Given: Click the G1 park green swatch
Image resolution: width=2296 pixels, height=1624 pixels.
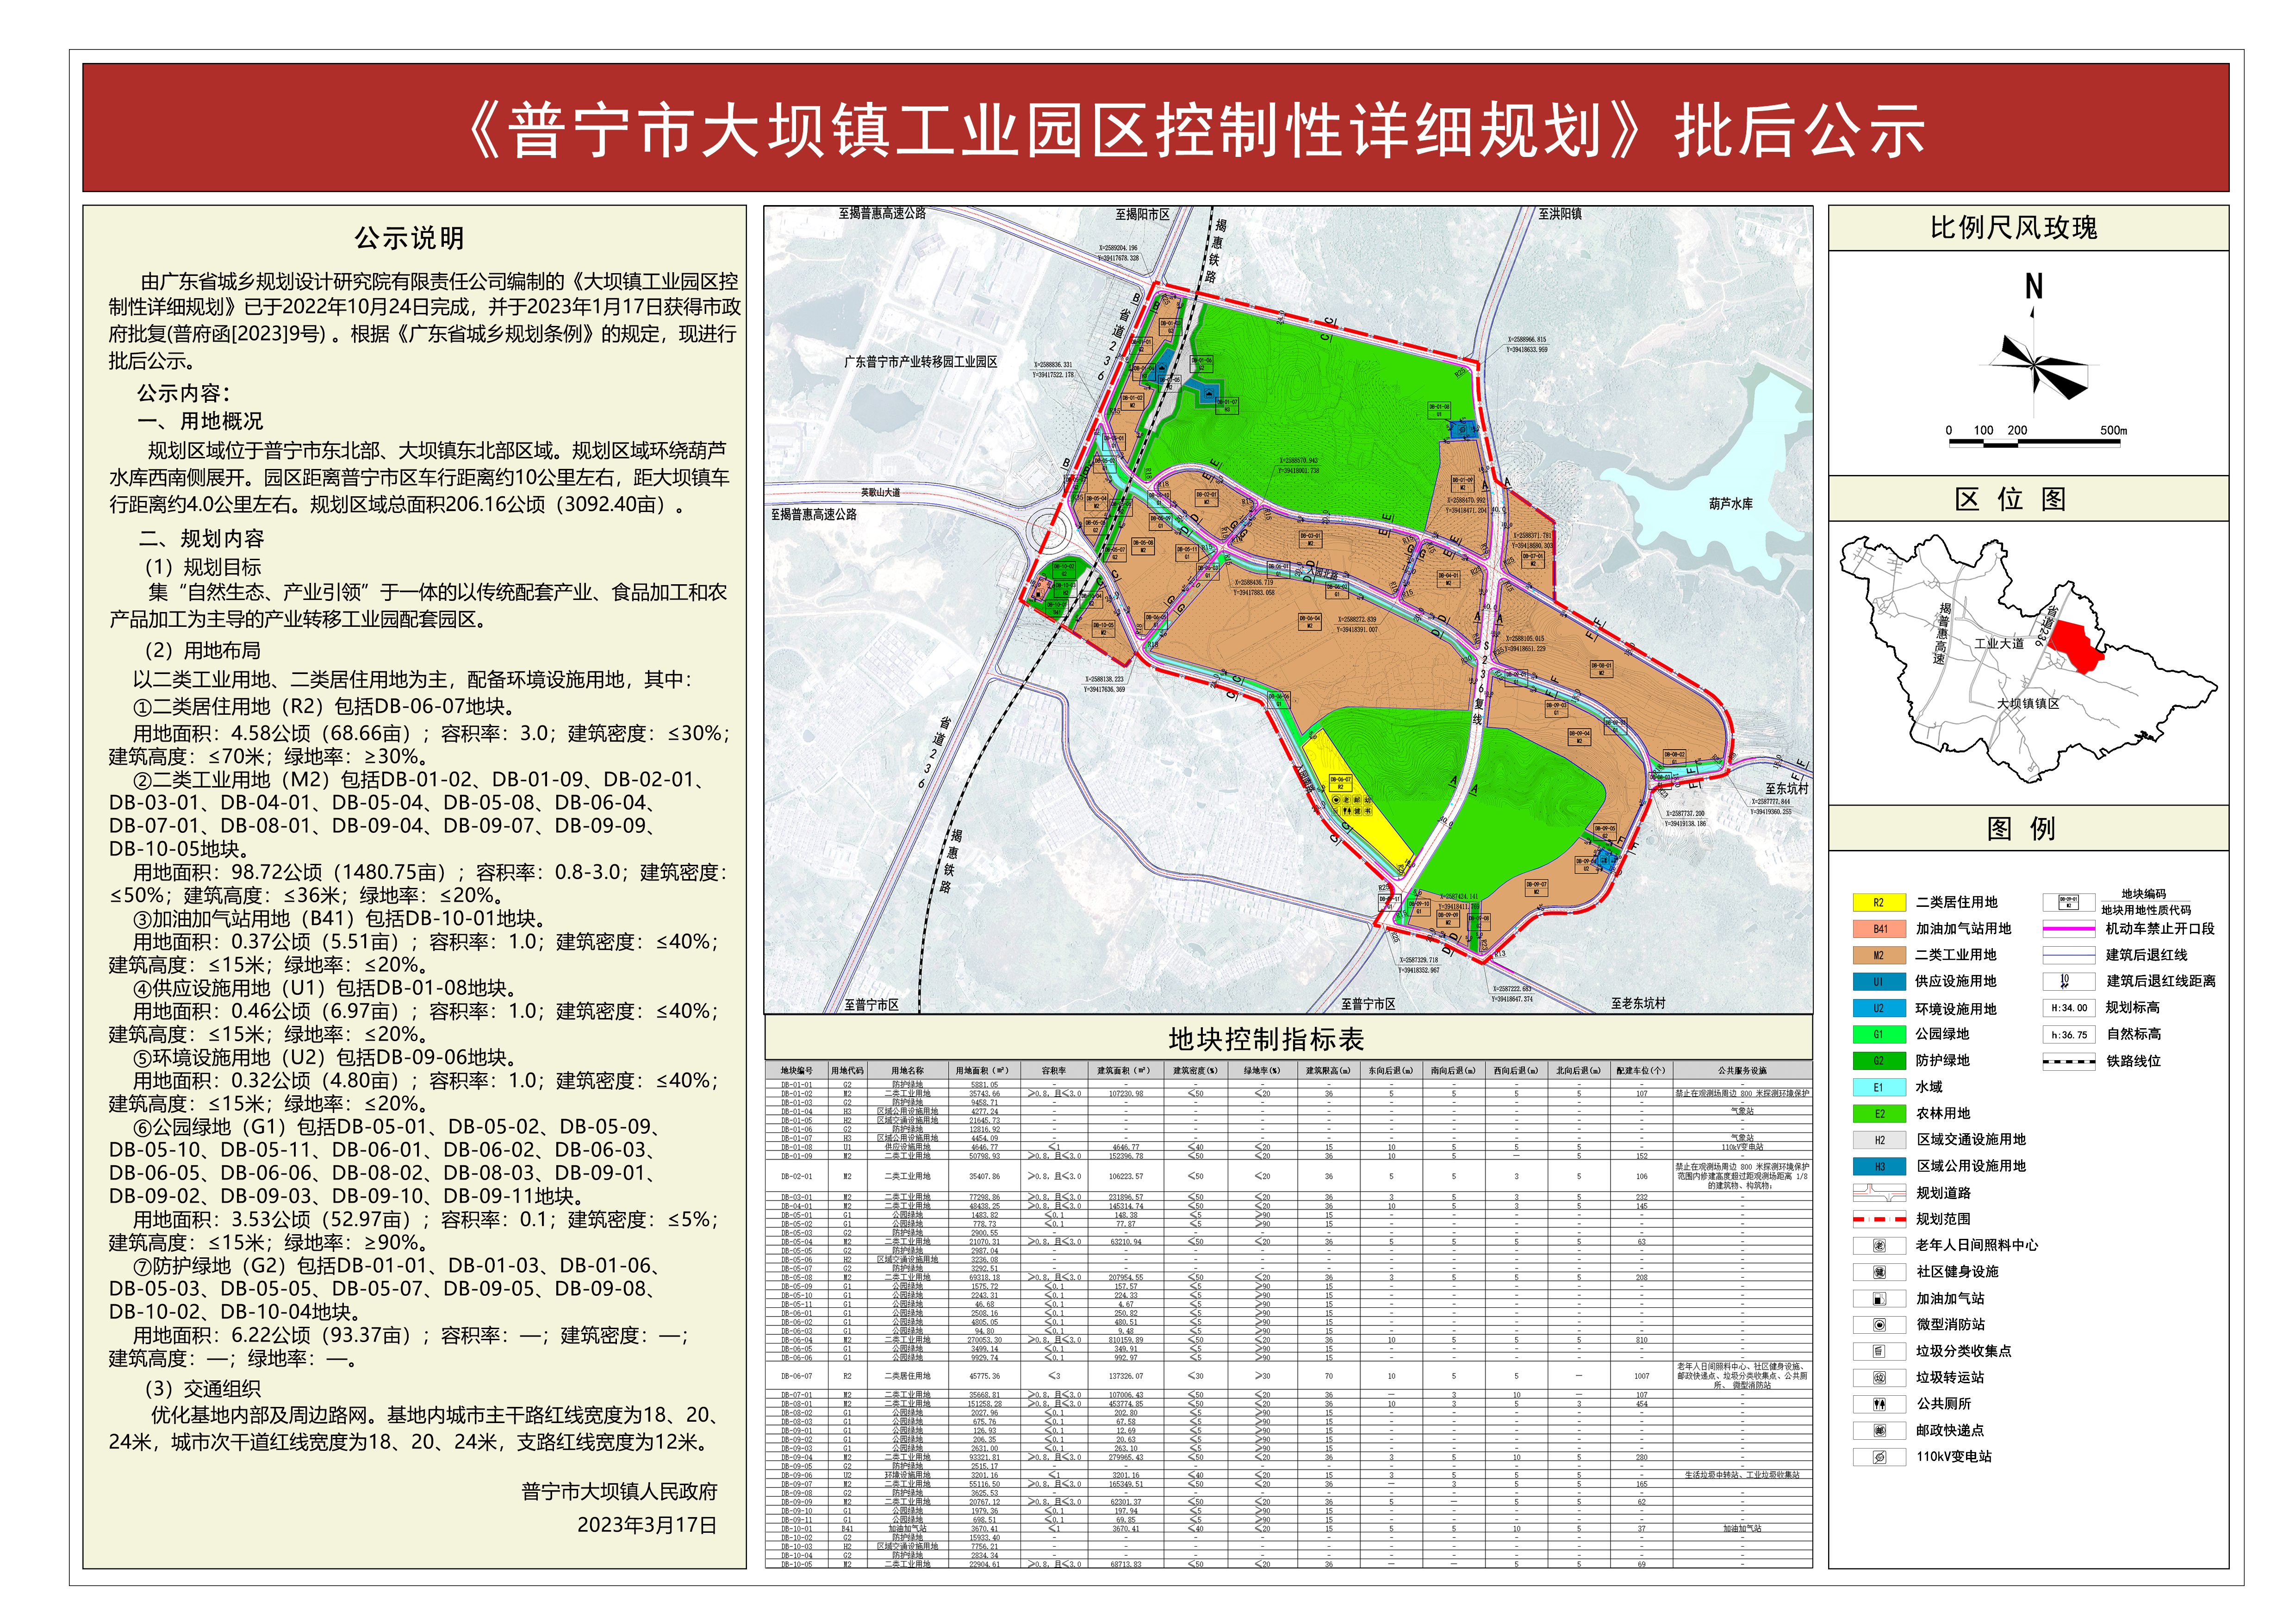Looking at the screenshot, I should 1879,1034.
